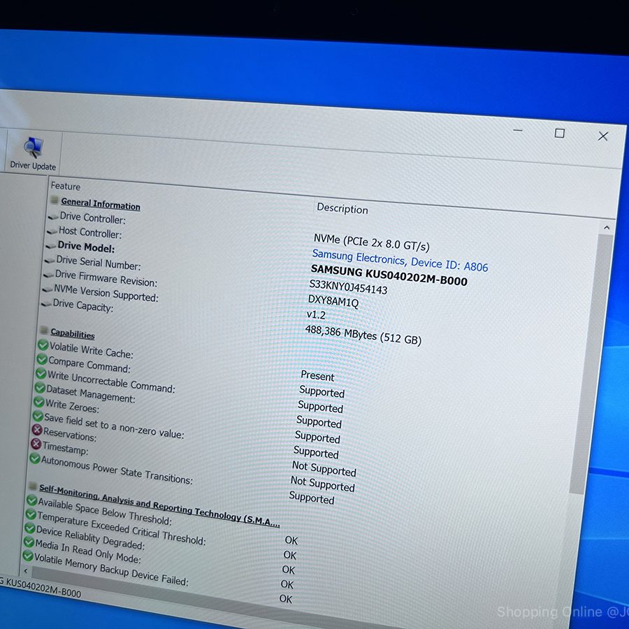
Task: Select the capacity value 488,386 MBytes (512 GB)
Action: [363, 335]
